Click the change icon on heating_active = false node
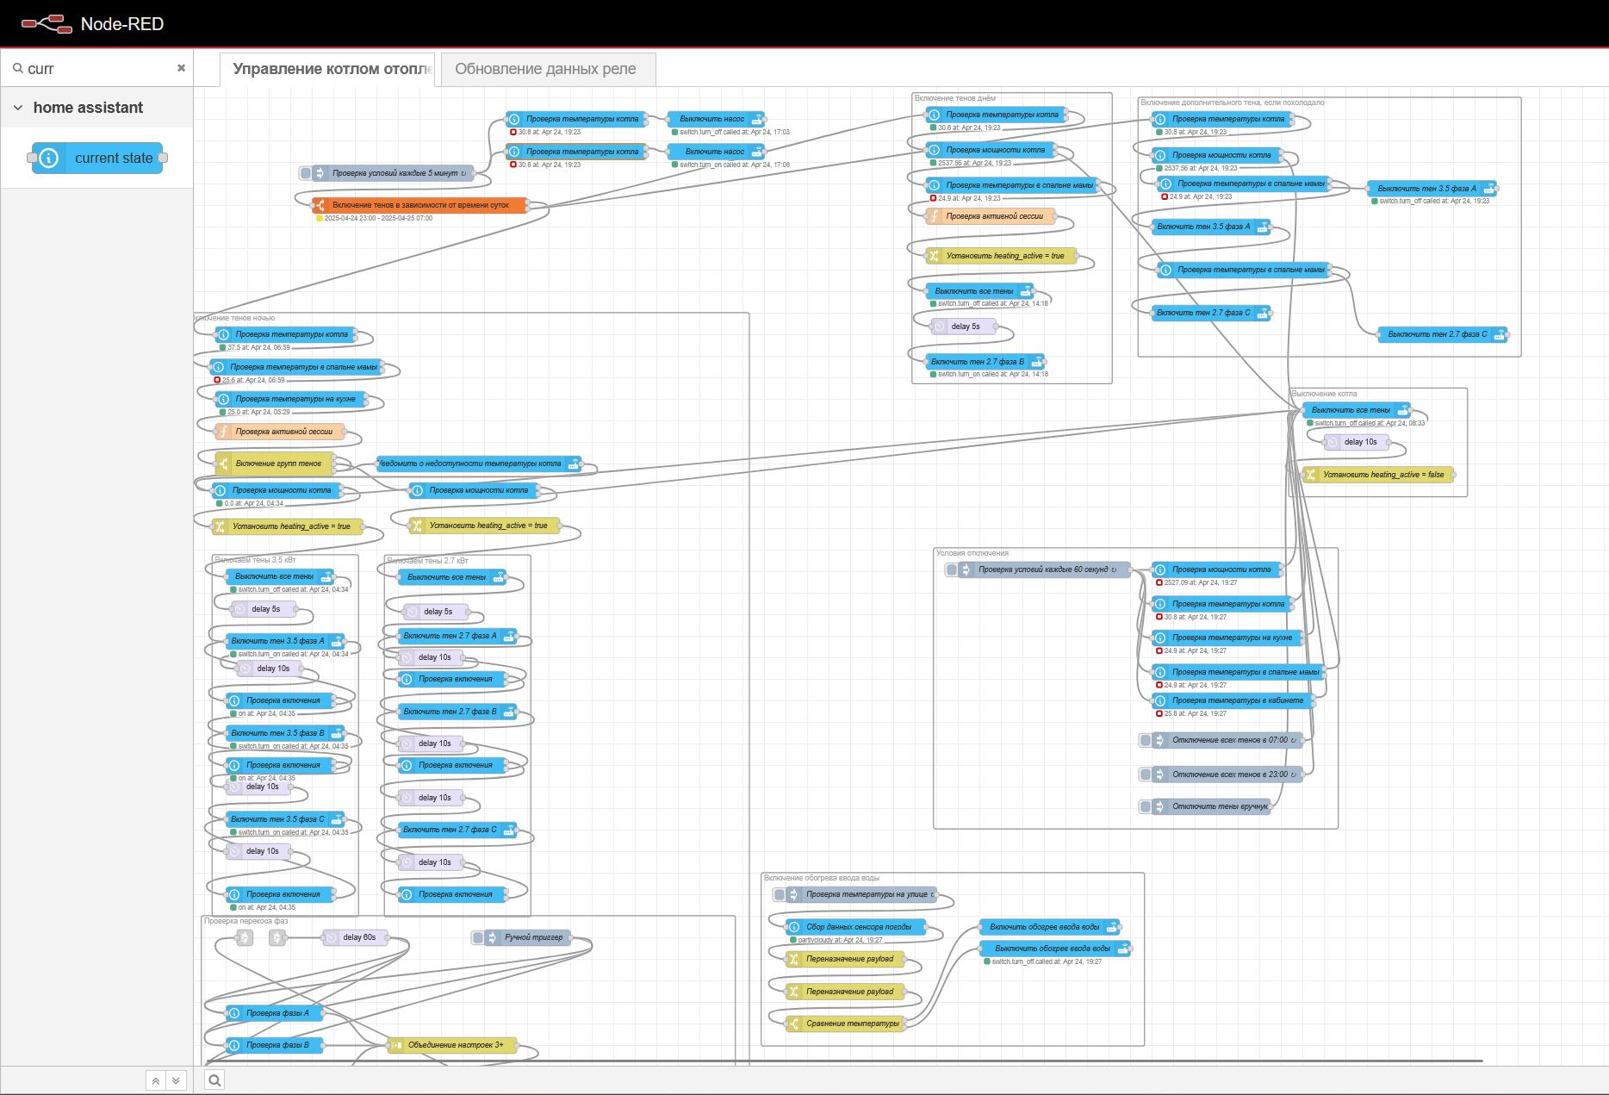The height and width of the screenshot is (1095, 1609). (x=1310, y=475)
